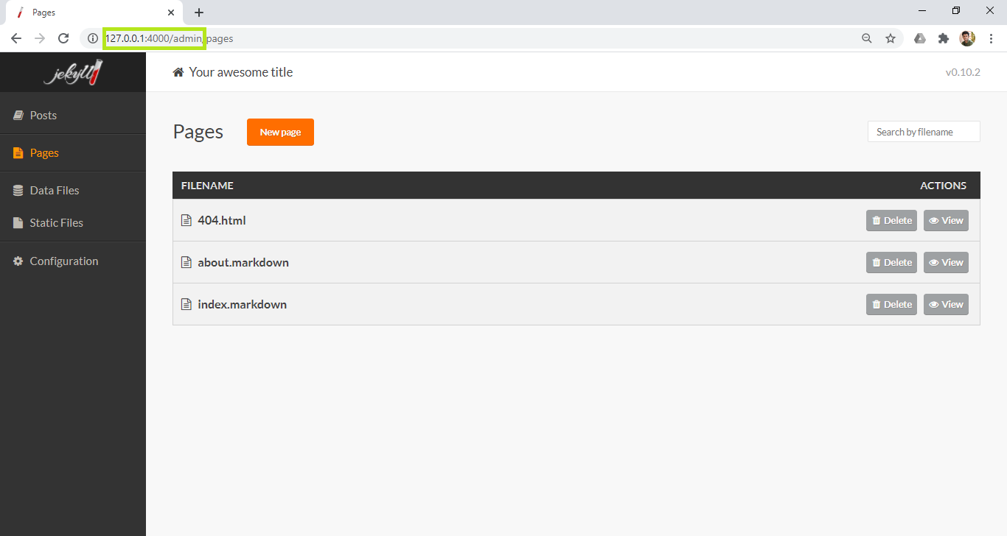Open the Chrome profile avatar

[x=967, y=38]
